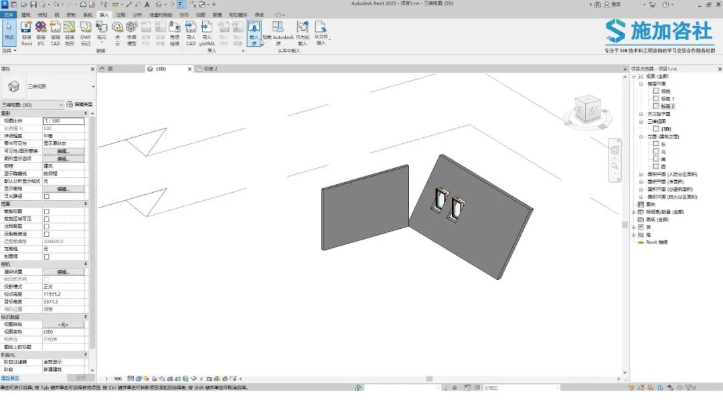Enable the Annotation Crop (注释裁剪) checkbox

(x=47, y=227)
